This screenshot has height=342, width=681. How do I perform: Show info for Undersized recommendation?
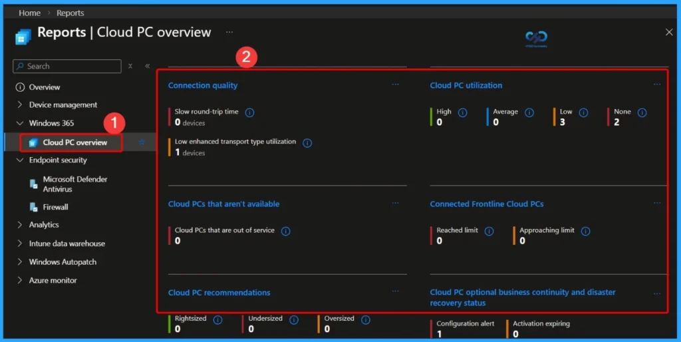293,320
